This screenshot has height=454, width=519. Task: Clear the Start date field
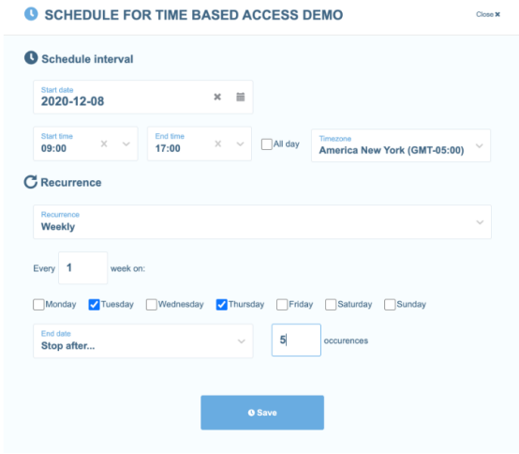click(x=217, y=97)
